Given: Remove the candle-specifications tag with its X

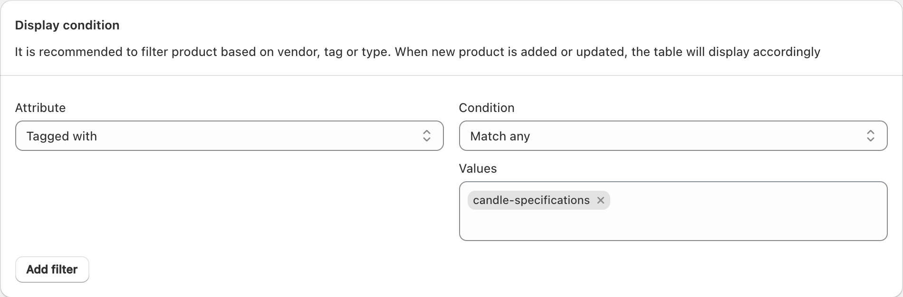Looking at the screenshot, I should coord(601,200).
